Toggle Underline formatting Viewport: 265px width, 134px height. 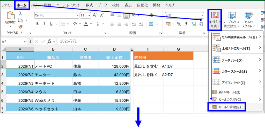pyautogui.click(x=51, y=24)
